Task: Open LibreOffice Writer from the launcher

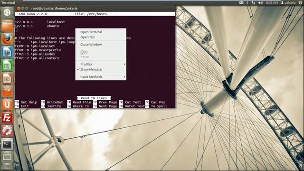Action: (x=7, y=52)
